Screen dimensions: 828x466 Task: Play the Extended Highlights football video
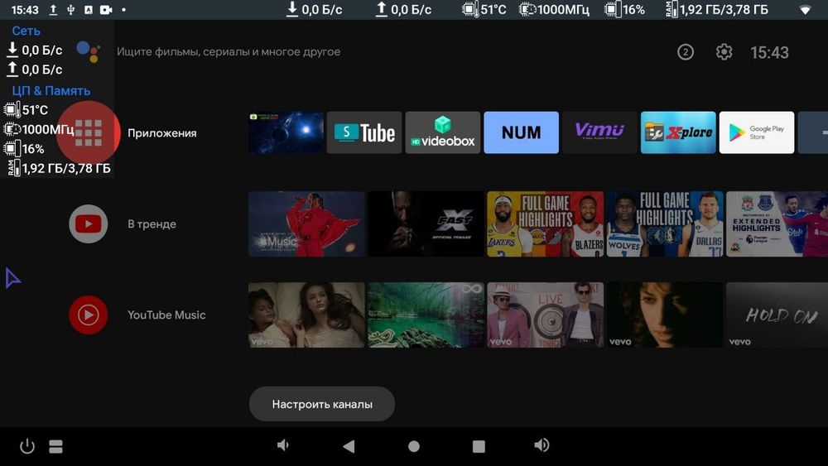coord(777,223)
